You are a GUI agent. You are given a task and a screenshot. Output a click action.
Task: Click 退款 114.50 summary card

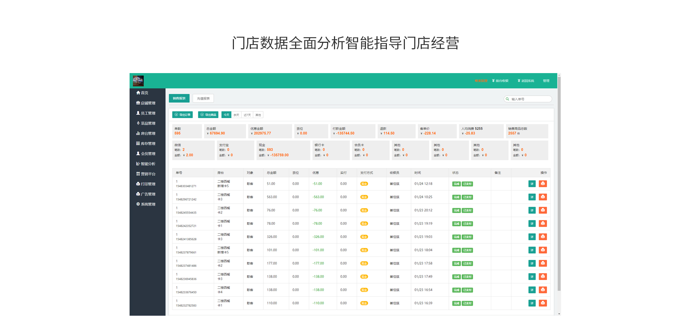pyautogui.click(x=397, y=131)
